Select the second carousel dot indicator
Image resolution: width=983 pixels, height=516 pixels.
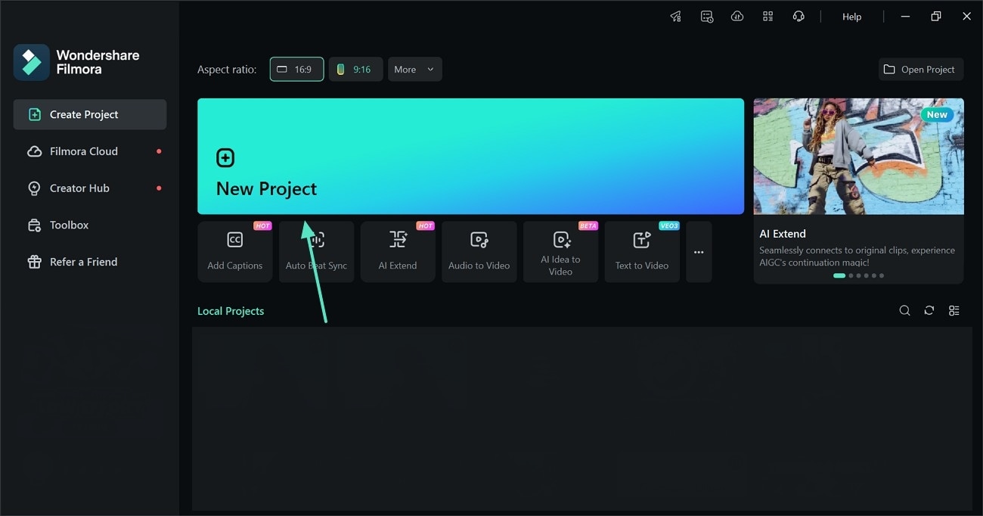tap(850, 275)
